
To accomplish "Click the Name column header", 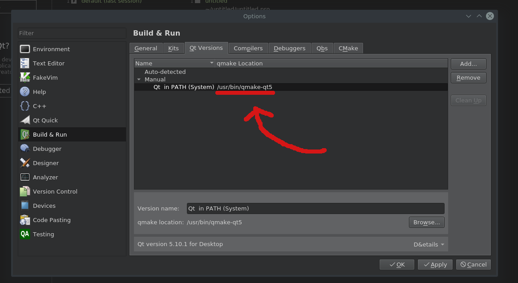I will (x=175, y=63).
